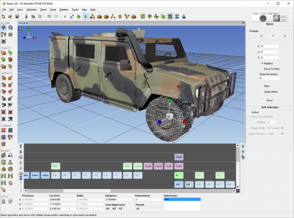Open the Selection menu

pyautogui.click(x=32, y=10)
